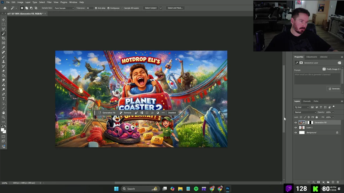The image size is (344, 193).
Task: Open Spotify from the Windows taskbar
Action: click(x=196, y=189)
